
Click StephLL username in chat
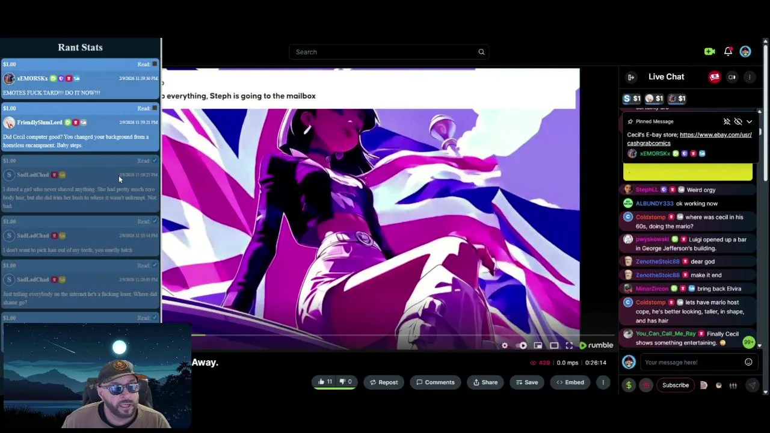[647, 190]
